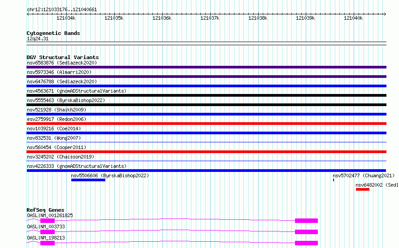Click the 121034k ruler tick label
This screenshot has height=248, width=399.
66,18
